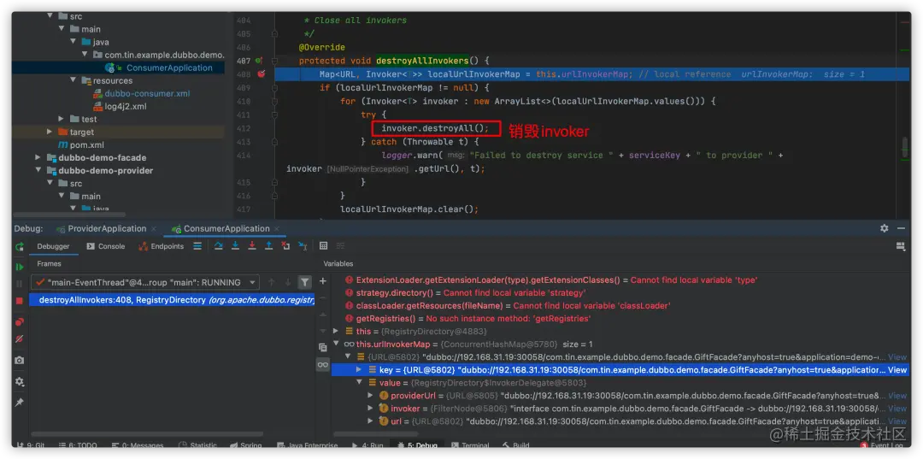Click View link on invoker row

click(x=897, y=409)
